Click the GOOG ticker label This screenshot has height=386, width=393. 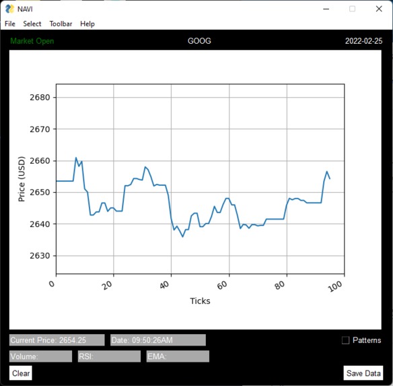pyautogui.click(x=199, y=41)
